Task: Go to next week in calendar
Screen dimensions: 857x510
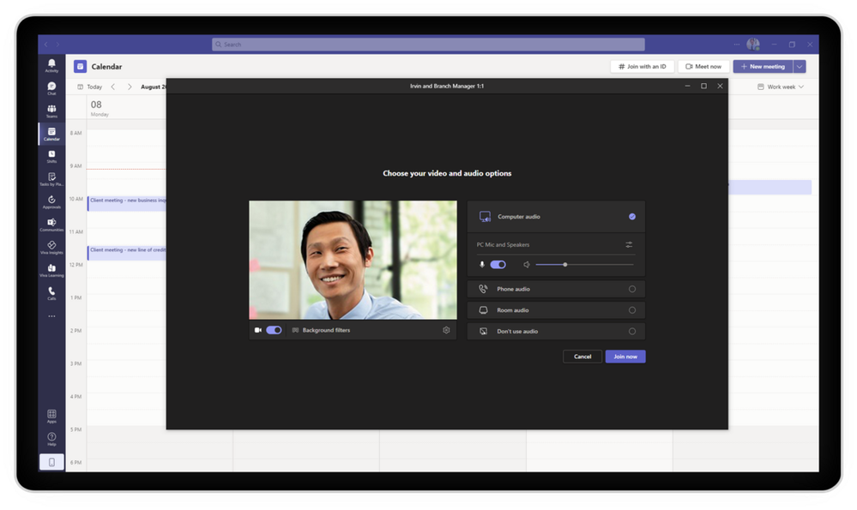Action: point(130,87)
